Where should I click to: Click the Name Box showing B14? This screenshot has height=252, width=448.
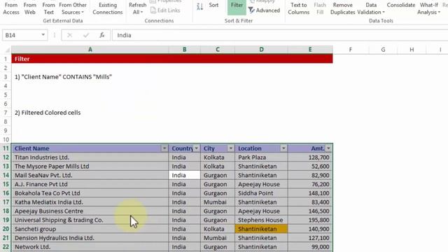click(22, 35)
